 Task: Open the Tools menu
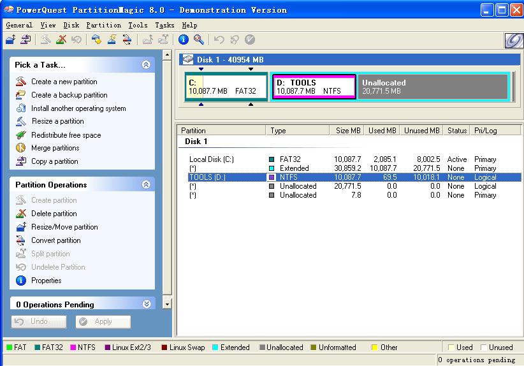138,25
